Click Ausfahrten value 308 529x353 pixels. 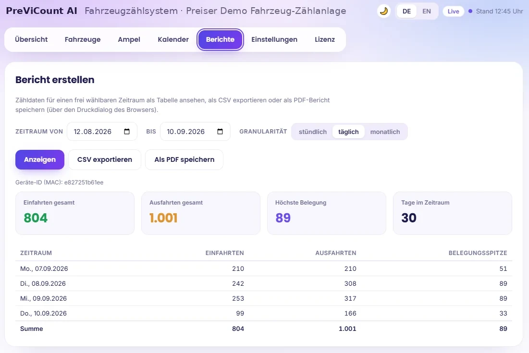[350, 283]
